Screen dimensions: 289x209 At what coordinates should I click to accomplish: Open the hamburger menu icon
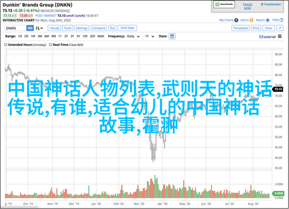click(279, 36)
